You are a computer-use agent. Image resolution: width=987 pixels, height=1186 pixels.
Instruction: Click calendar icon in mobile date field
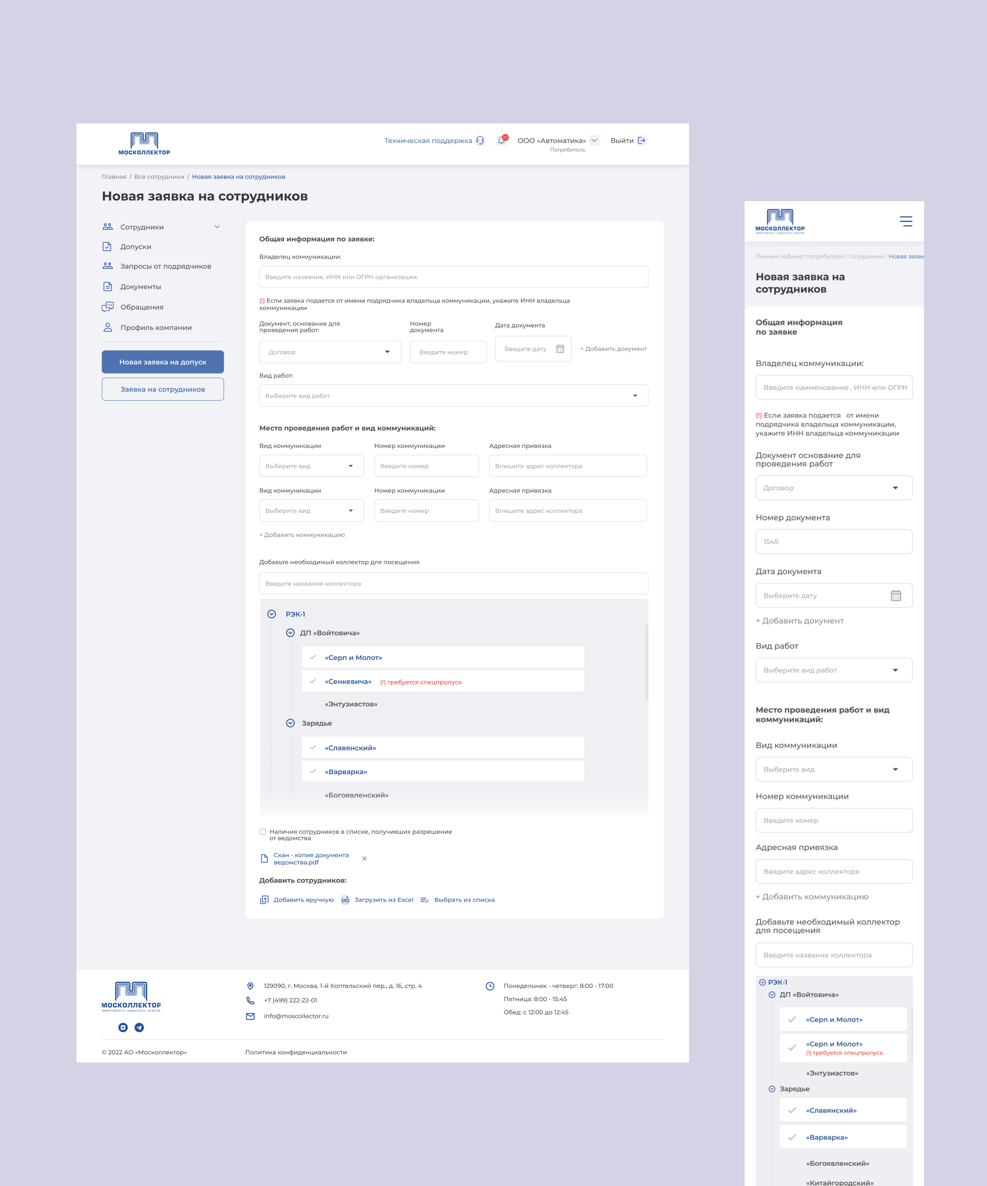click(895, 596)
